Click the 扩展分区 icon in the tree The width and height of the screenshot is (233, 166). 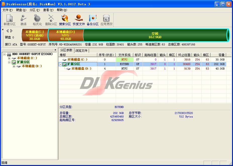[x=14, y=62]
